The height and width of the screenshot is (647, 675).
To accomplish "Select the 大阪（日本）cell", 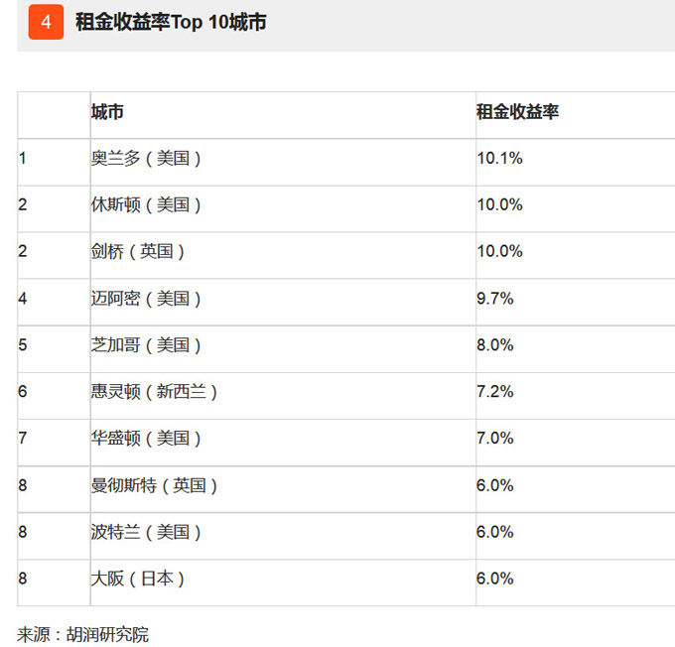I will click(138, 579).
